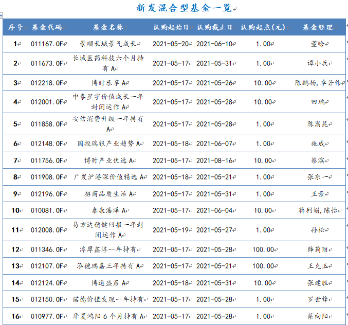This screenshot has height=325, width=348.
Task: Select end date 2021-06-04
Action: [x=214, y=210]
